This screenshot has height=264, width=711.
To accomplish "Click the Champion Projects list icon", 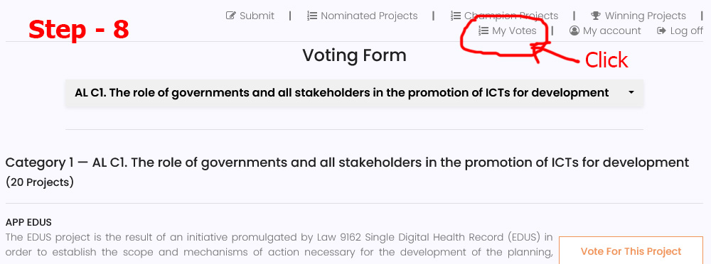I will click(x=455, y=16).
